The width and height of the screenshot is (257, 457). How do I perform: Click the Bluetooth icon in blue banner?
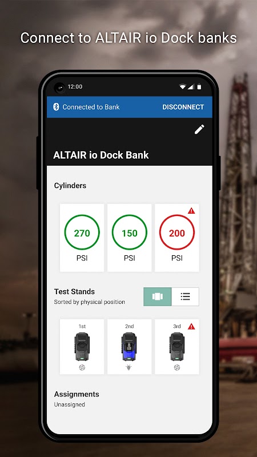(x=56, y=107)
